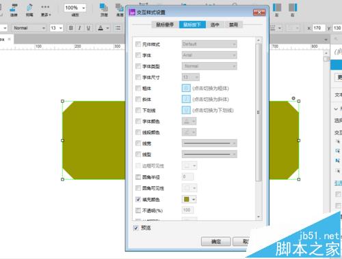This screenshot has width=342, height=259.
Task: Open the Normal style dropdown
Action: pyautogui.click(x=43, y=28)
